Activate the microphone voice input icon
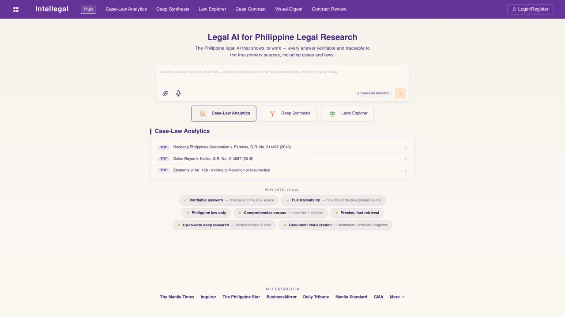 pos(178,93)
